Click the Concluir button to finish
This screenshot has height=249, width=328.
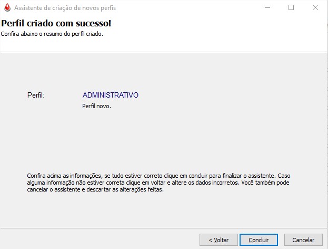[x=259, y=240]
